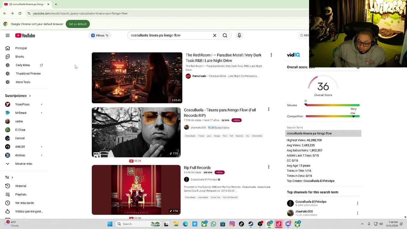407x229 pixels.
Task: Show hidden tray icons chevron
Action: [362, 224]
